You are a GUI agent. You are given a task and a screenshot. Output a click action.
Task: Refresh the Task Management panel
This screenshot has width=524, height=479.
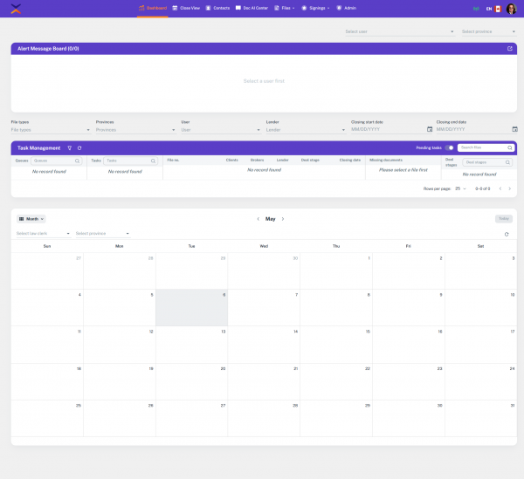pyautogui.click(x=79, y=148)
